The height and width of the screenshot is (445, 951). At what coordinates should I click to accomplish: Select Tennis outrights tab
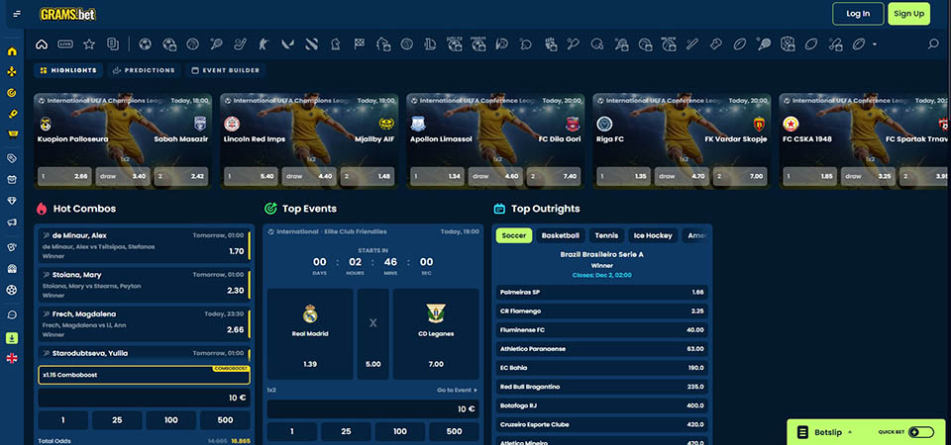[606, 235]
